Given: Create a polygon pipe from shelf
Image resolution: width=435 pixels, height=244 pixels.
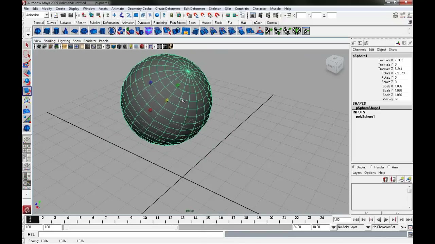Looking at the screenshot, I should point(102,31).
